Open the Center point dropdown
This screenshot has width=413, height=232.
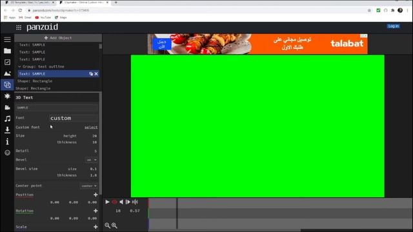pos(89,186)
